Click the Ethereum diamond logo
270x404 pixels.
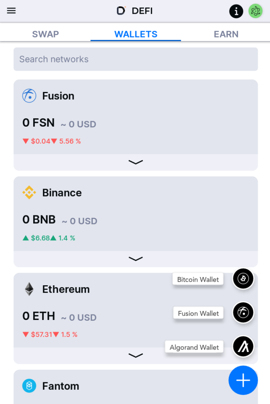(29, 289)
